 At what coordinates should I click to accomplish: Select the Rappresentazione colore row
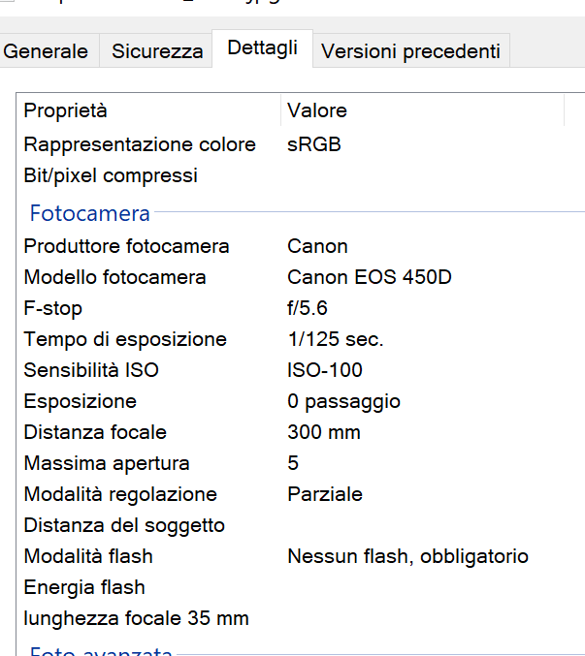pos(301,144)
